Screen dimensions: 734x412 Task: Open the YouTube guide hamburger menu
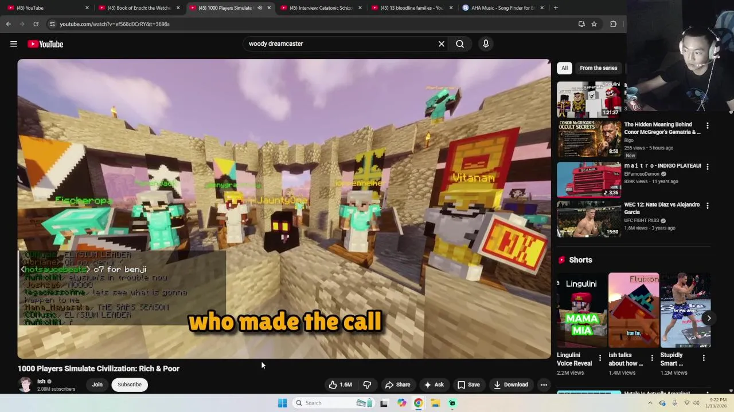pos(14,44)
